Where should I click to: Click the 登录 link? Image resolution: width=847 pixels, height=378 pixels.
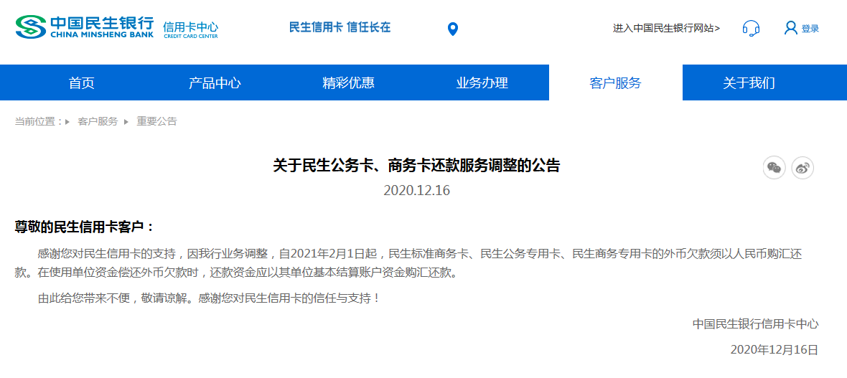coord(810,29)
